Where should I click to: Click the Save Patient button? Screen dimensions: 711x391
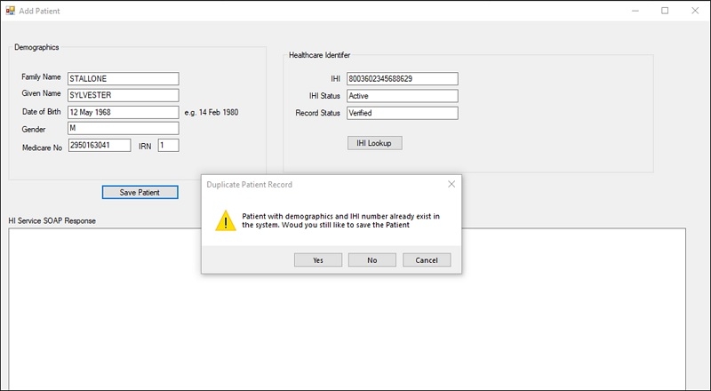tap(140, 192)
